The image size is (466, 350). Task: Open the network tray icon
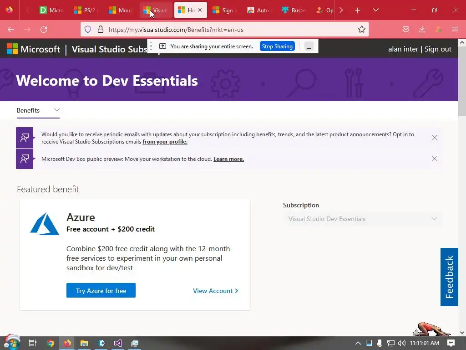click(391, 343)
